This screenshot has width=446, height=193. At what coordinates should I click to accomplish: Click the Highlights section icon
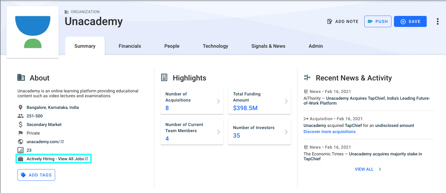[x=164, y=78]
